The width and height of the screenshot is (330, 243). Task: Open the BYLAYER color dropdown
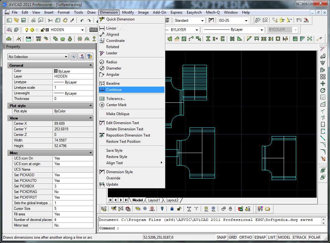[197, 30]
